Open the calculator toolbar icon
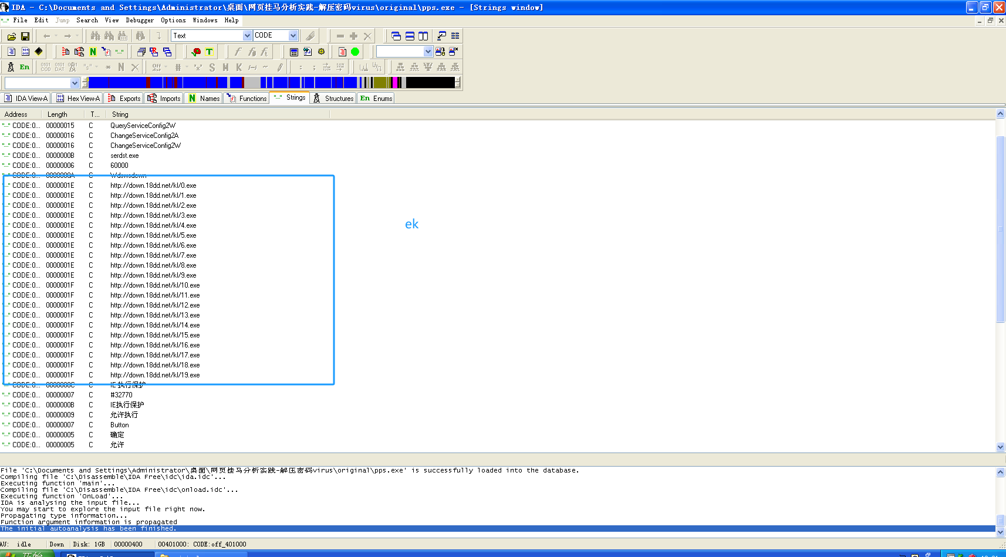Image resolution: width=1006 pixels, height=557 pixels. tap(294, 52)
